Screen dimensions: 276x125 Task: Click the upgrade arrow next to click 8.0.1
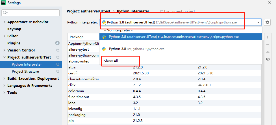pyautogui.click(x=200, y=85)
